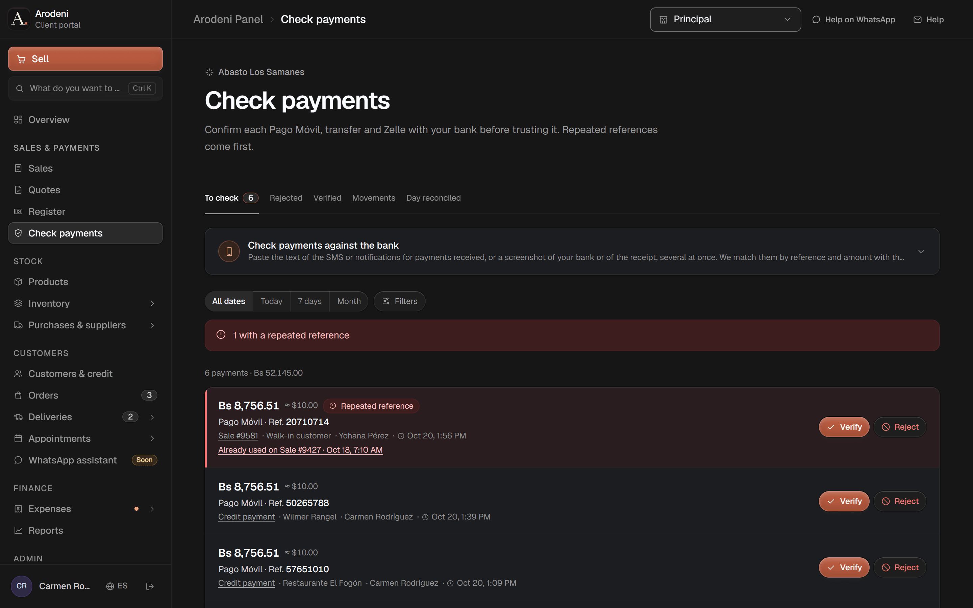
Task: Click the Sell button
Action: (85, 59)
